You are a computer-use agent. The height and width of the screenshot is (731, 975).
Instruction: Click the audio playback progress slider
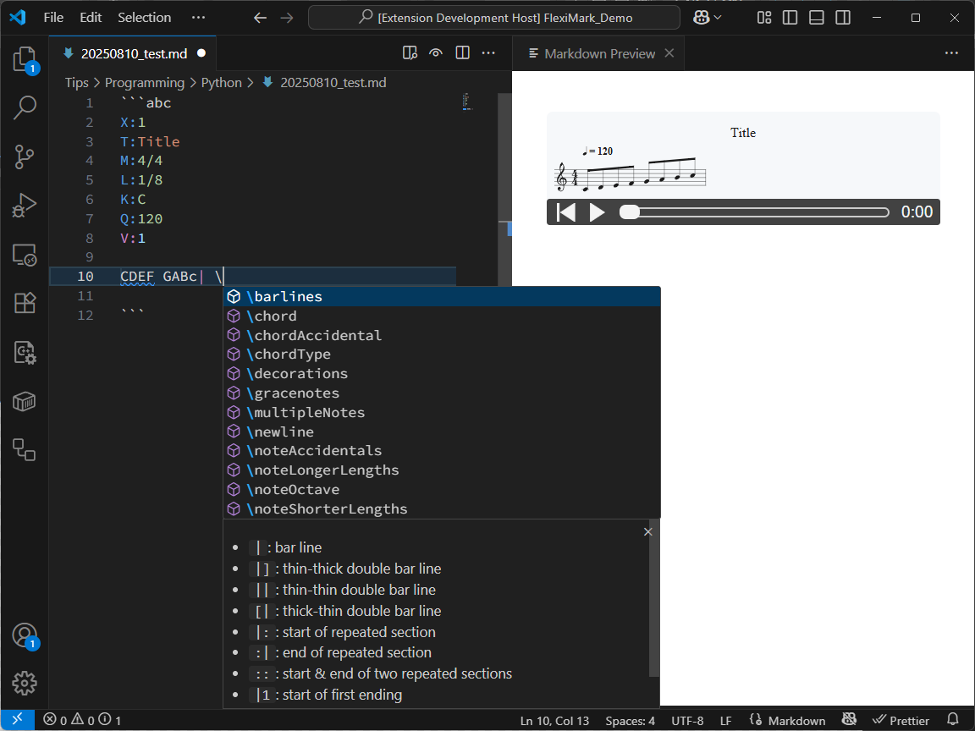(755, 212)
